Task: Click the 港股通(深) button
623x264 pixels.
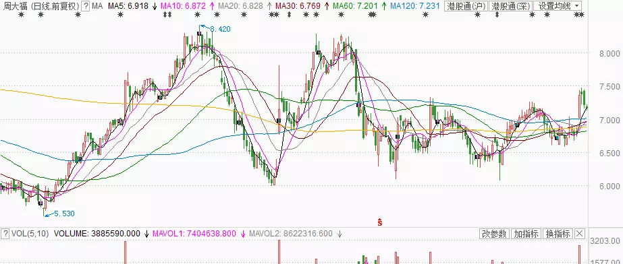Action: click(x=511, y=6)
